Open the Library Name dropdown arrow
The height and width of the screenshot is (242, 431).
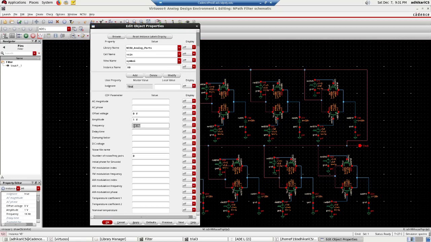pos(179,48)
